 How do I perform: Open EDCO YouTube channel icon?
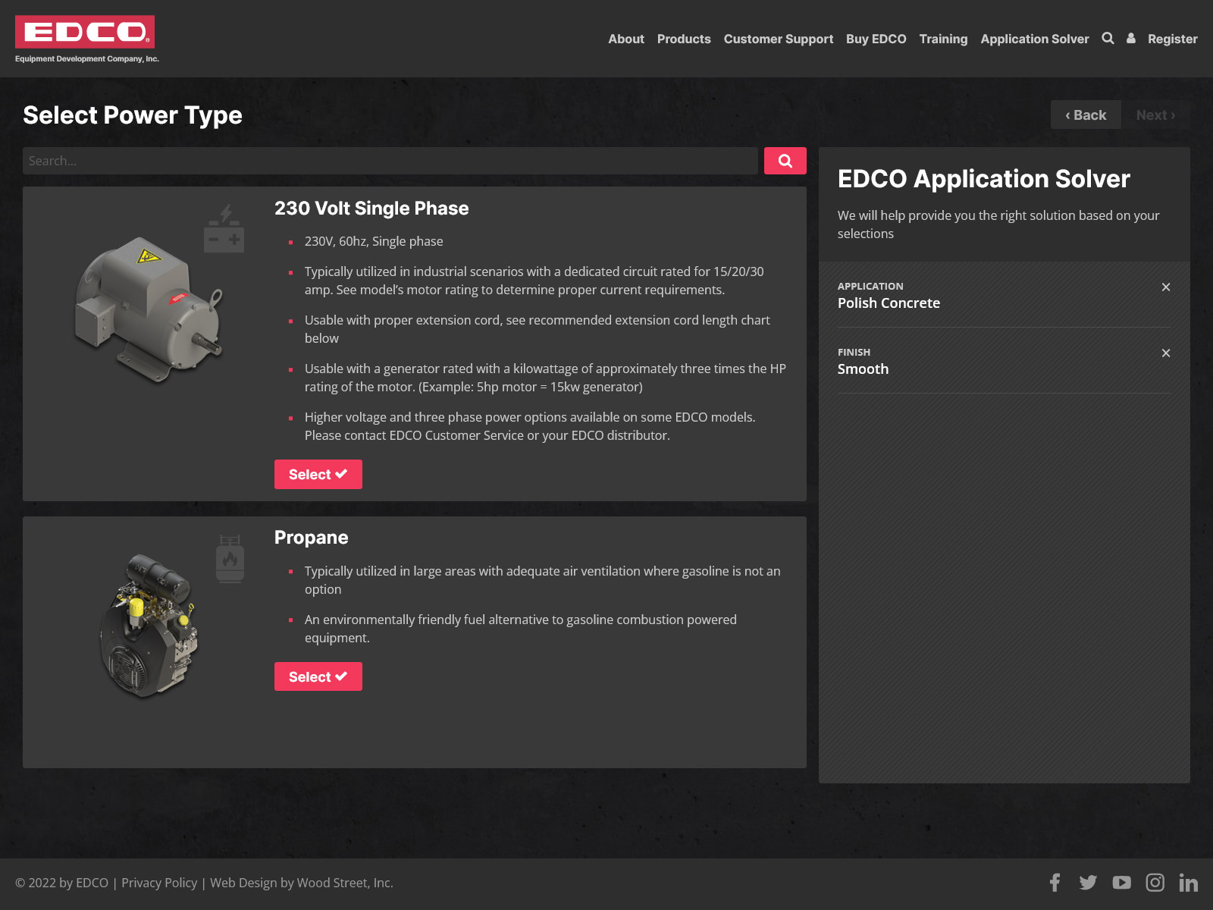(1122, 882)
